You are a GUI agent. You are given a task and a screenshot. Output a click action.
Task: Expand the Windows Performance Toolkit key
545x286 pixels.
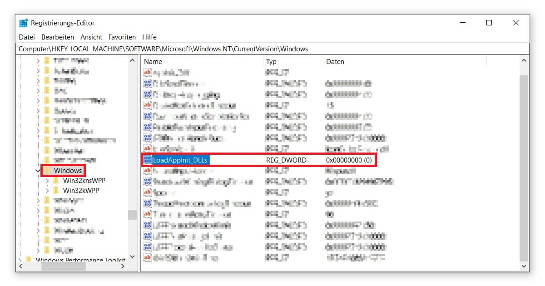pyautogui.click(x=20, y=260)
